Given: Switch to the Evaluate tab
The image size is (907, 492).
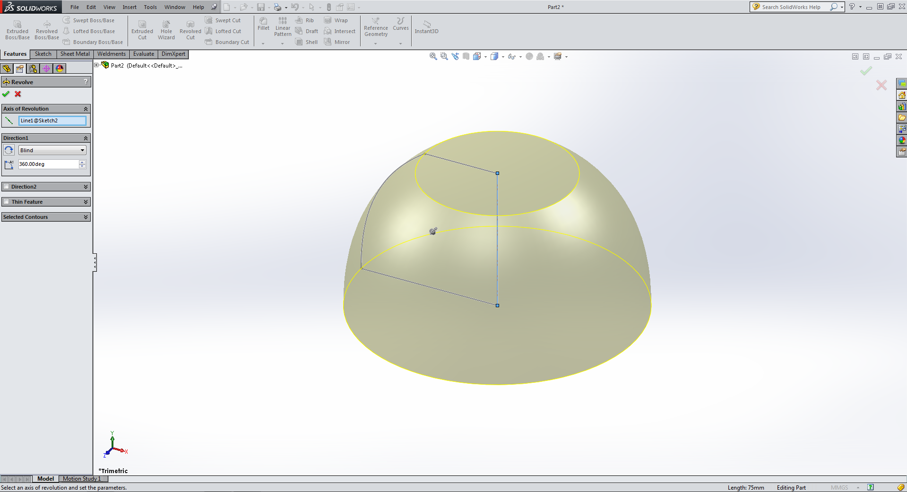Looking at the screenshot, I should pyautogui.click(x=144, y=54).
